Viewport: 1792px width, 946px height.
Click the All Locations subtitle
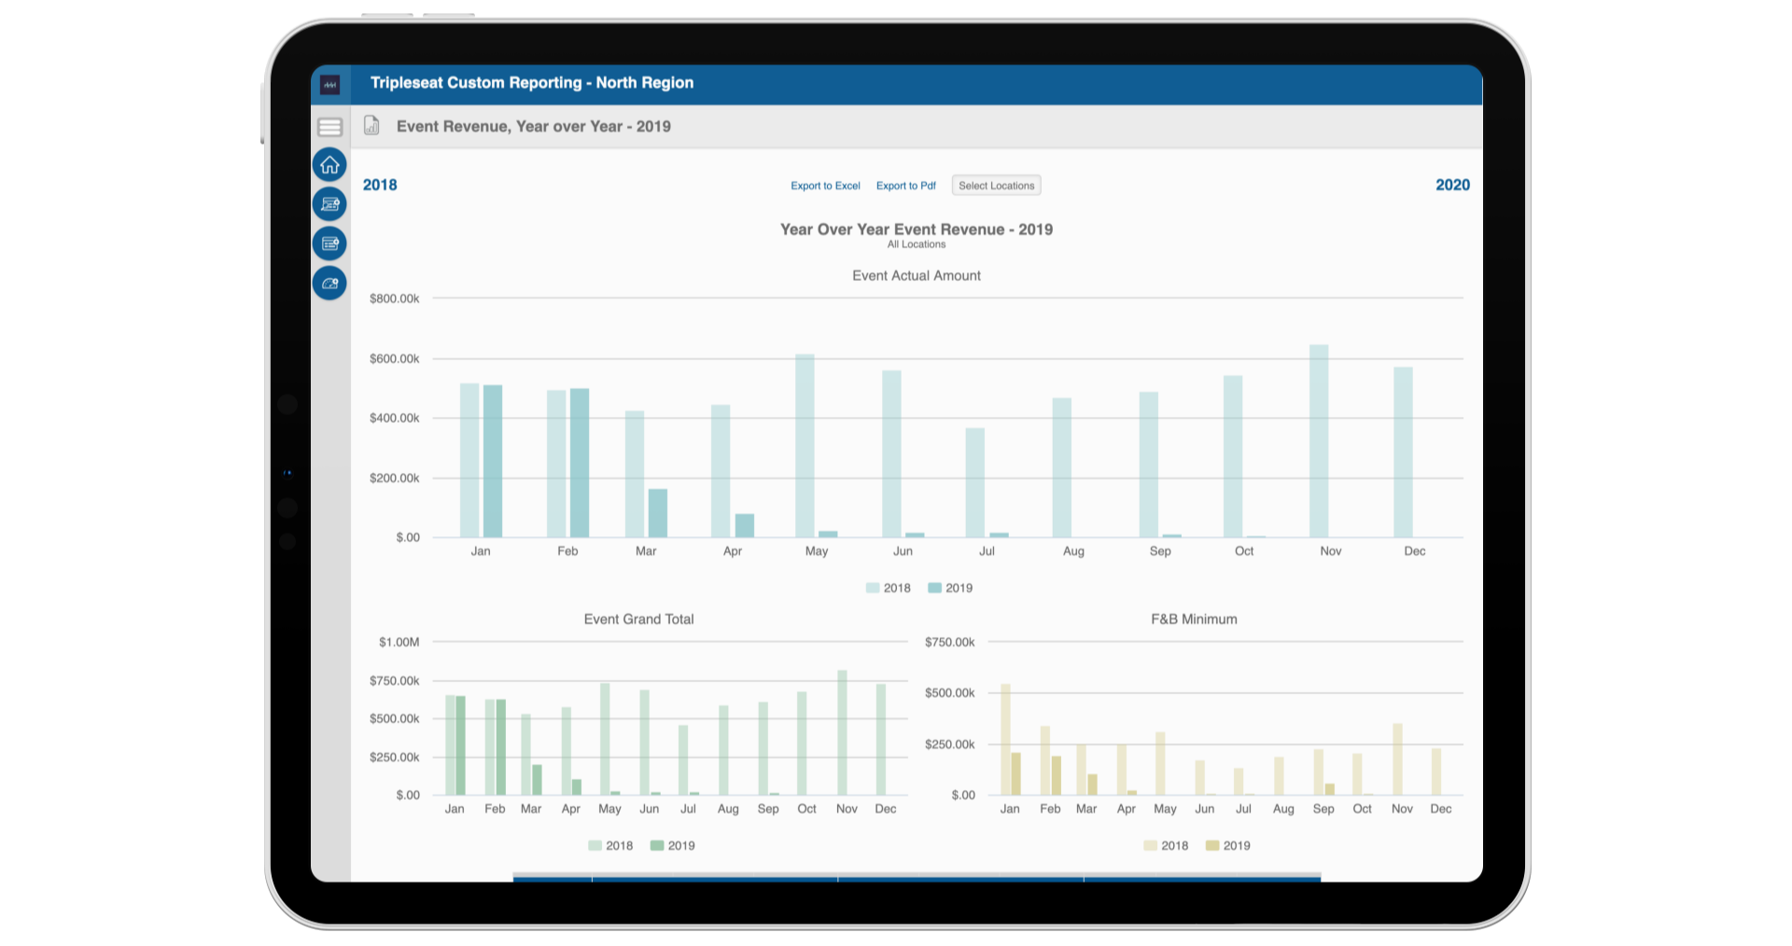coord(917,244)
